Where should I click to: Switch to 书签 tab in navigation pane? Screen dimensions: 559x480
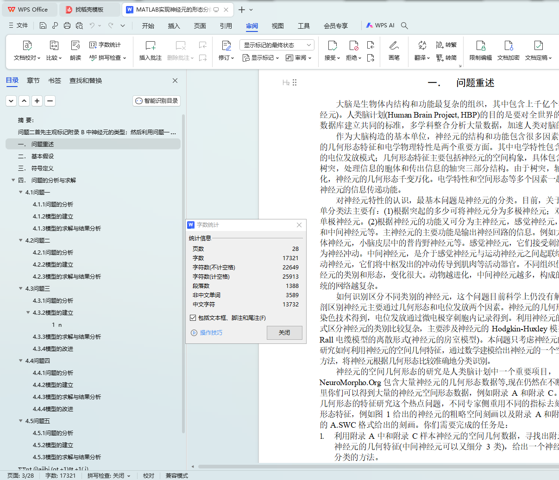[55, 81]
